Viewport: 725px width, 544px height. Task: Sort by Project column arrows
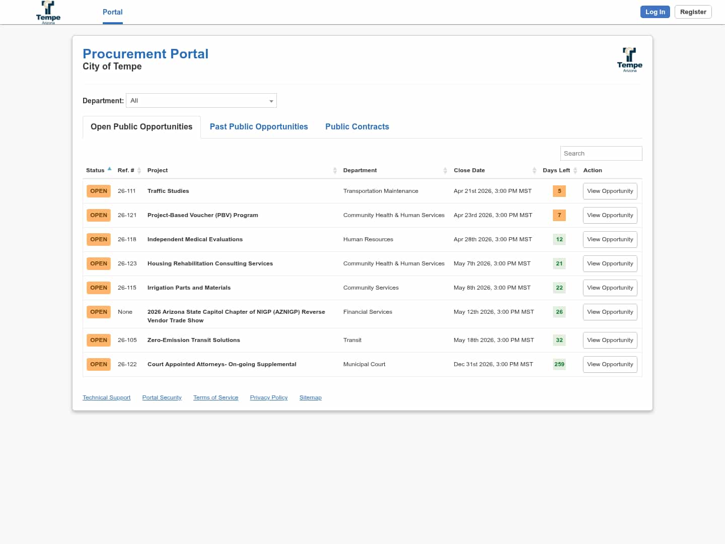coord(335,171)
